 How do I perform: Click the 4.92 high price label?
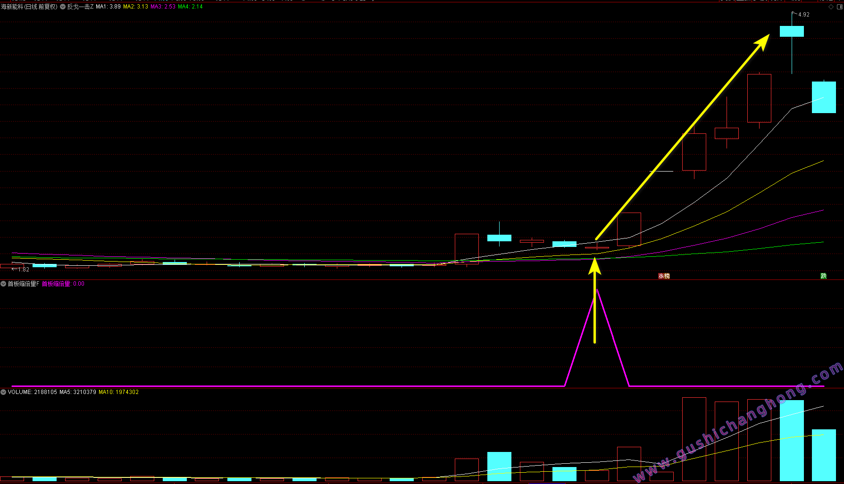804,15
